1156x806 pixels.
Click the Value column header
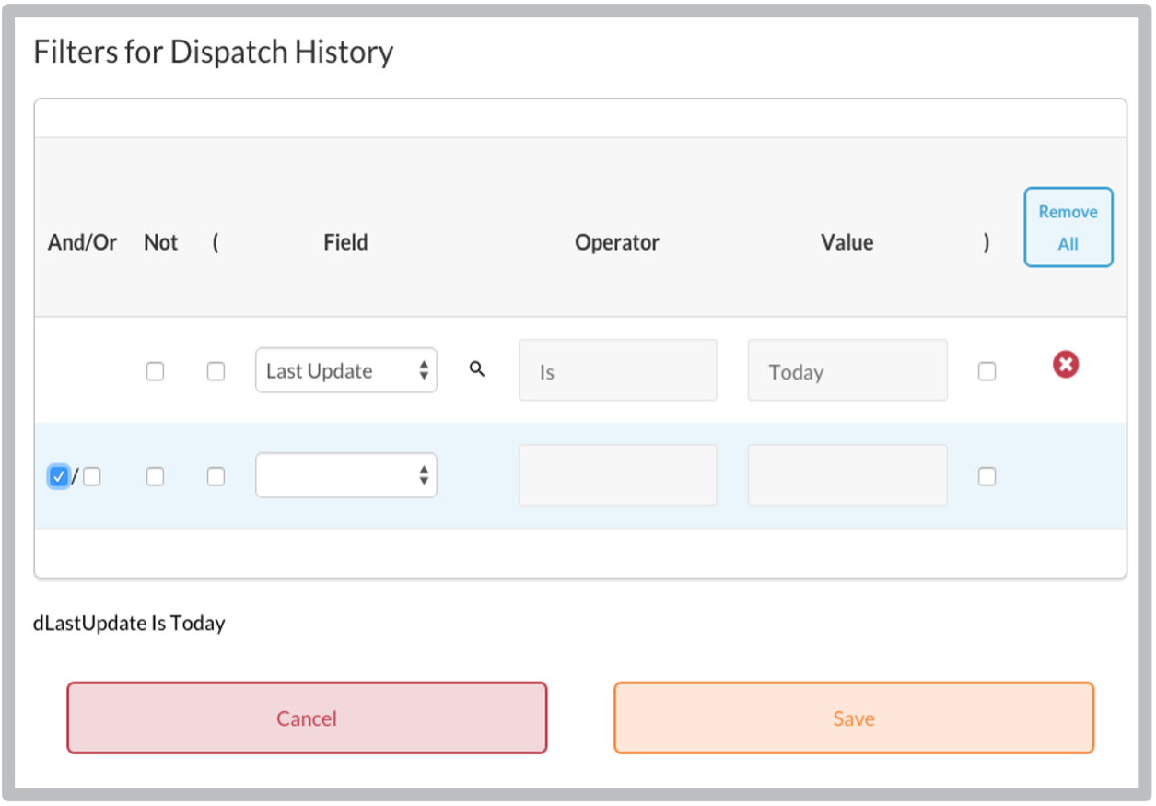pyautogui.click(x=847, y=242)
